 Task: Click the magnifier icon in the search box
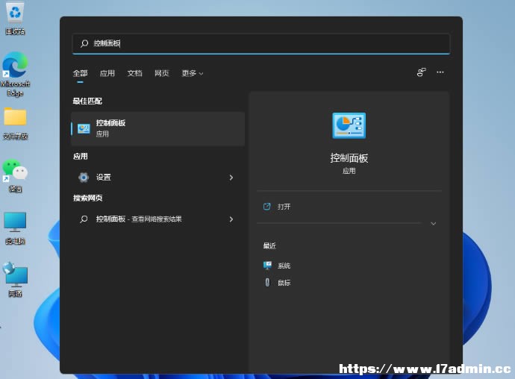(x=84, y=43)
